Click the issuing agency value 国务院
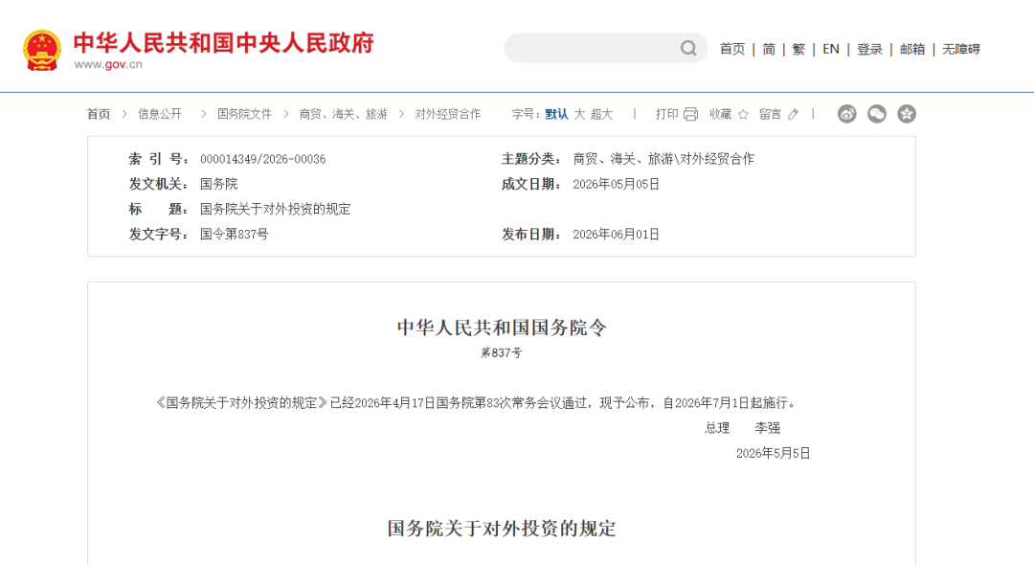 [x=219, y=184]
